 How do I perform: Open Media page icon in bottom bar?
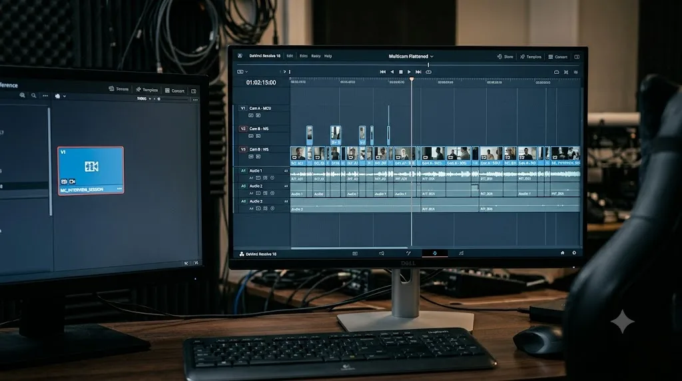(355, 253)
